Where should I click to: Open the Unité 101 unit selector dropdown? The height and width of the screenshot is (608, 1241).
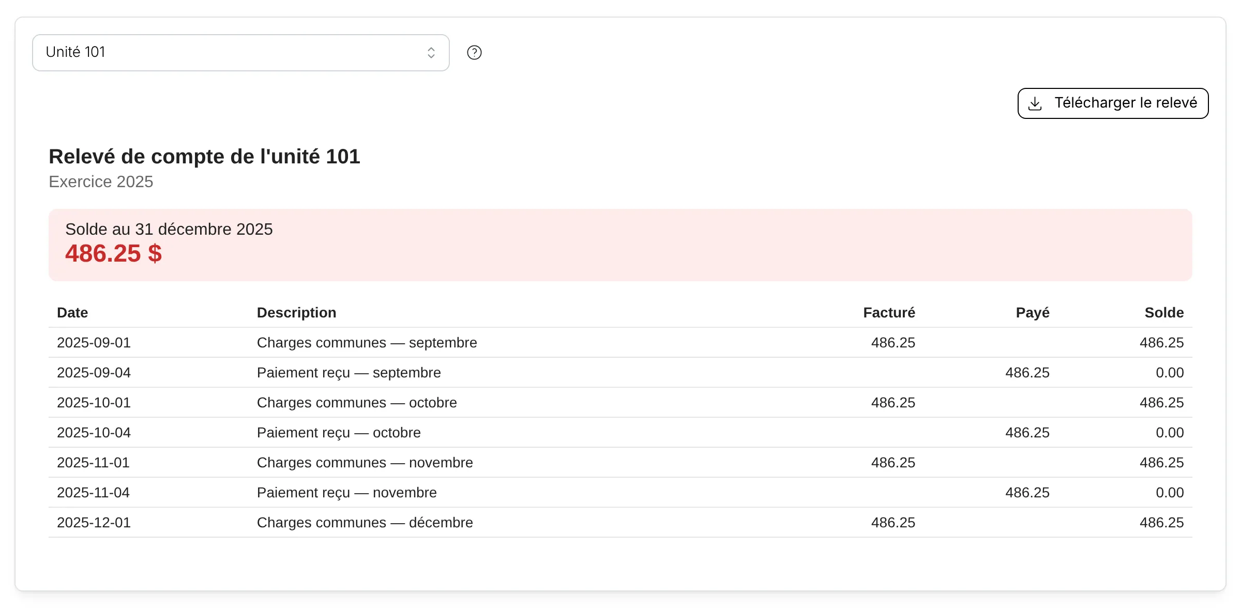pos(240,53)
